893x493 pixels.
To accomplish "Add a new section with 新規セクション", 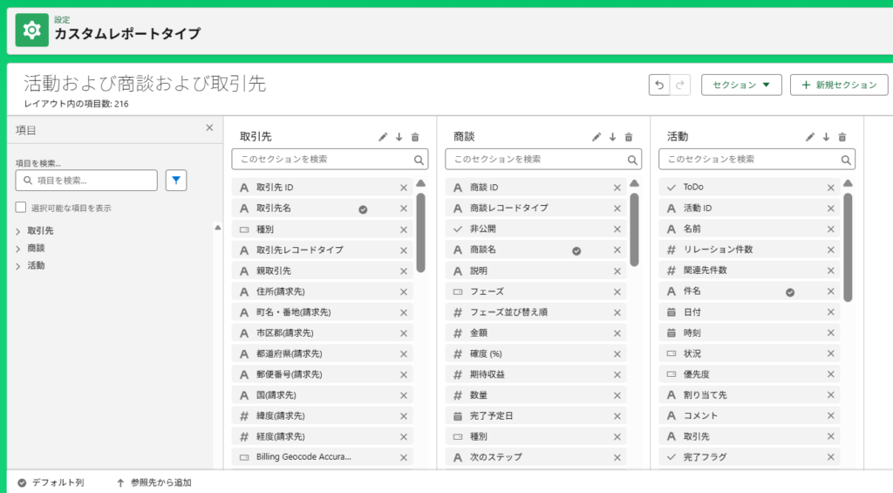I will click(x=839, y=85).
